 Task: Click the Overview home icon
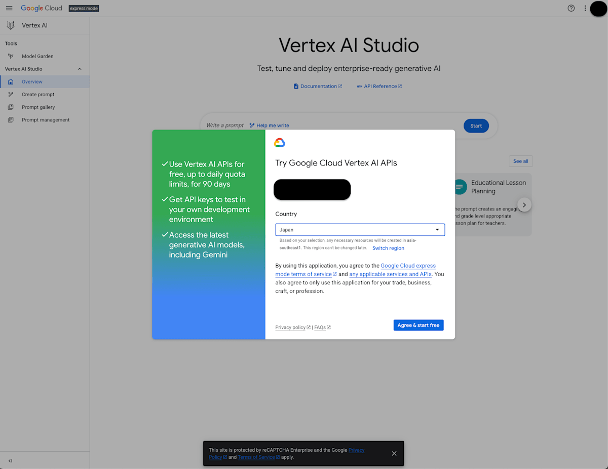point(11,81)
